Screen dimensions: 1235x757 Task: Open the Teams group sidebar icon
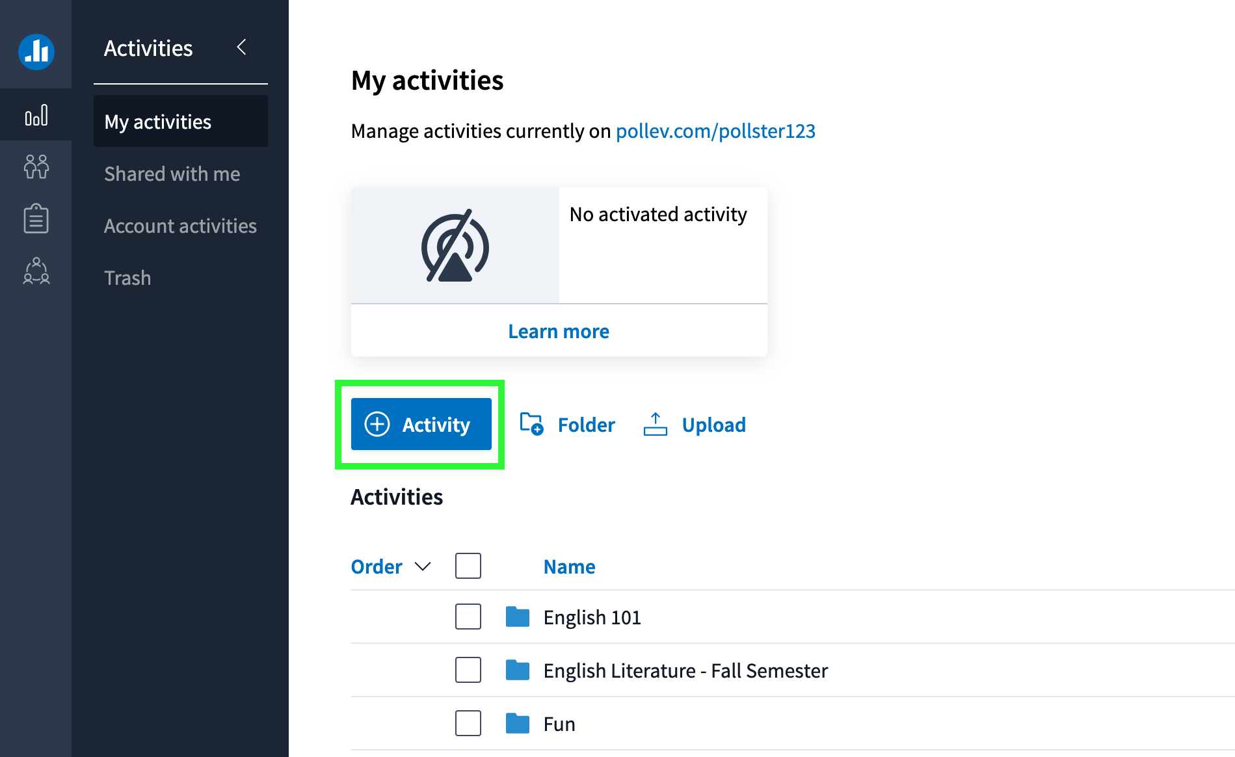36,271
